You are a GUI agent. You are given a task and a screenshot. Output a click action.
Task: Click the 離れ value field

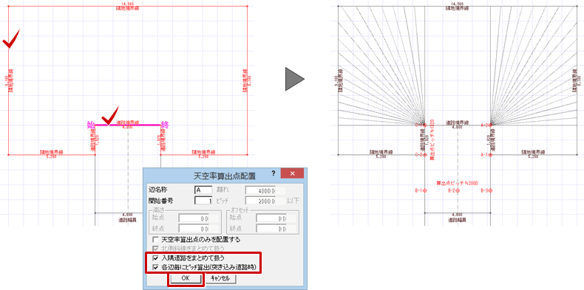(x=260, y=190)
